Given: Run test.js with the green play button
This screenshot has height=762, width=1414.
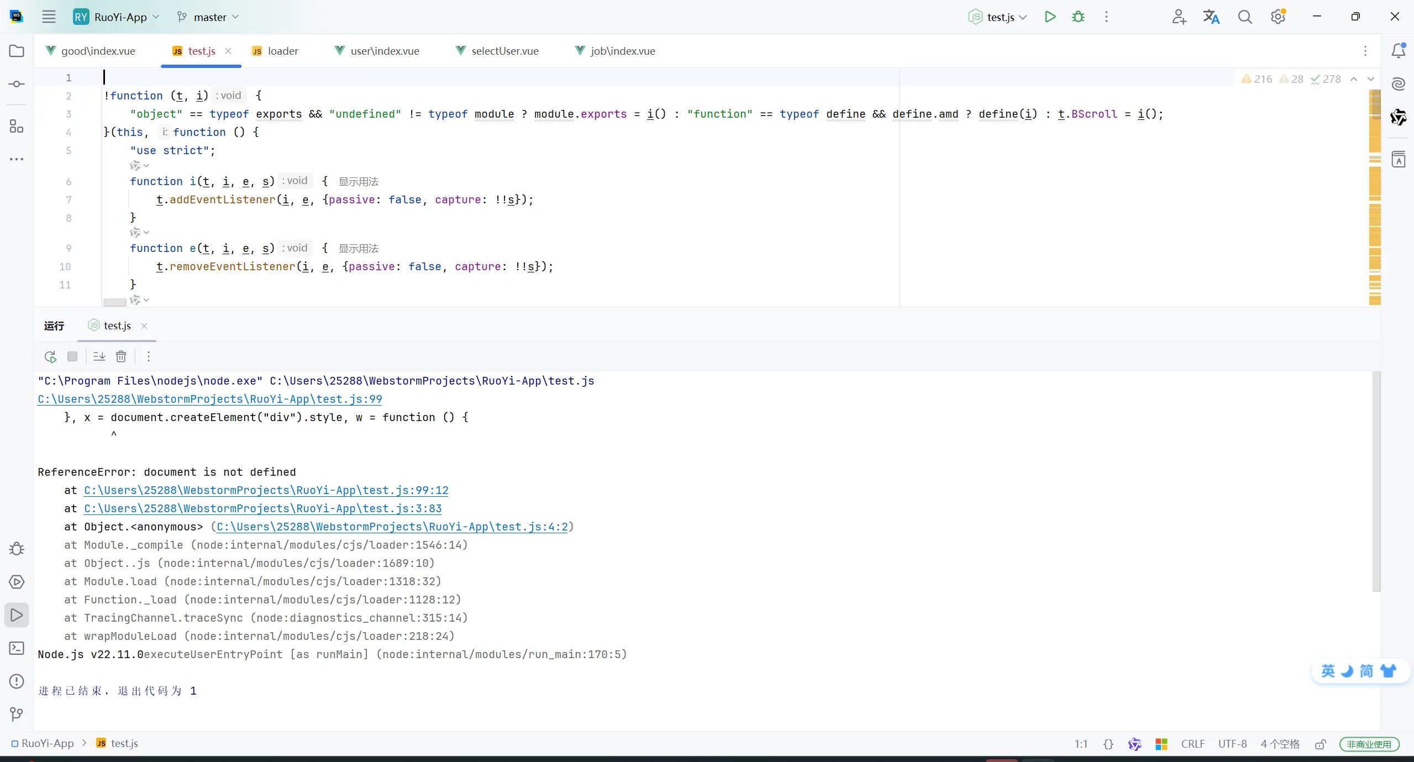Looking at the screenshot, I should pos(1050,17).
